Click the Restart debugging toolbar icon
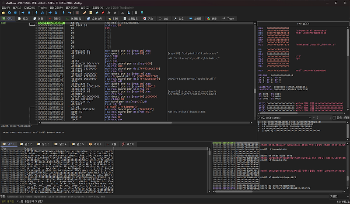The image size is (350, 204). [x=9, y=13]
